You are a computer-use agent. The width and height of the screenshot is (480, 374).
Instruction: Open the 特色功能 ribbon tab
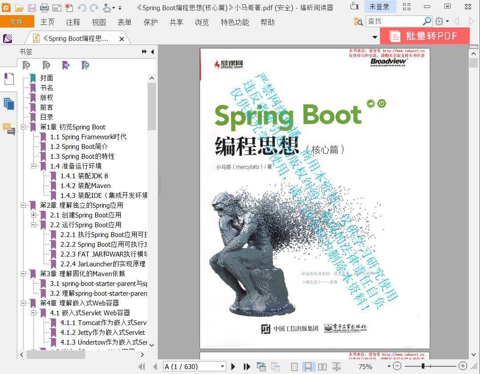235,22
